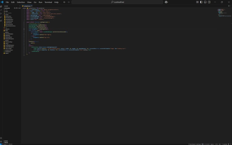This screenshot has width=232, height=145.
Task: Click the code minimap preview
Action: click(224, 13)
